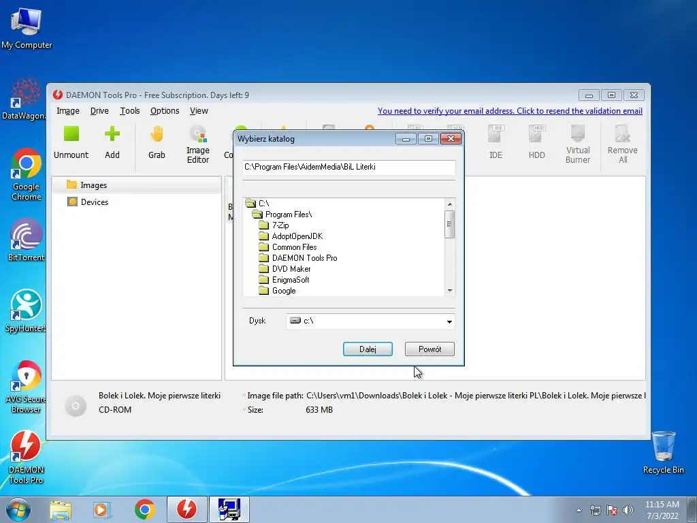Click the Remove All toolbar icon

[623, 144]
